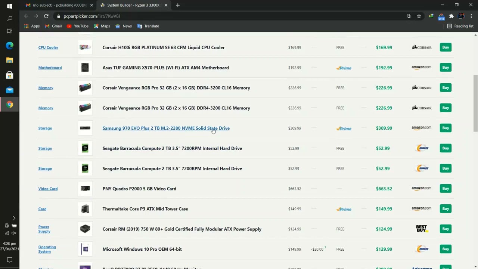Click the Corsair RM power supply thumbnail
Screen dimensions: 478x269
click(x=85, y=229)
